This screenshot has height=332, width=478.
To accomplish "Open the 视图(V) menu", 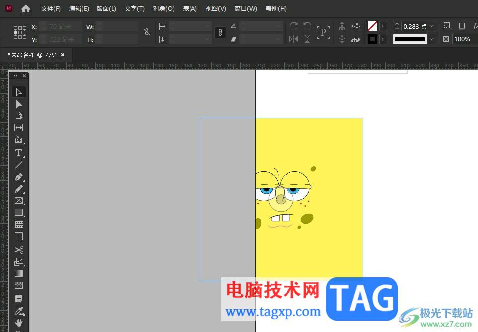I will click(x=216, y=9).
